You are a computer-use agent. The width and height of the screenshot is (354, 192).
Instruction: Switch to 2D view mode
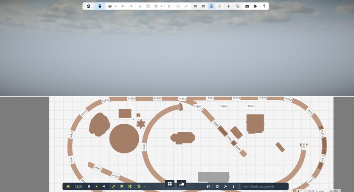(203, 6)
